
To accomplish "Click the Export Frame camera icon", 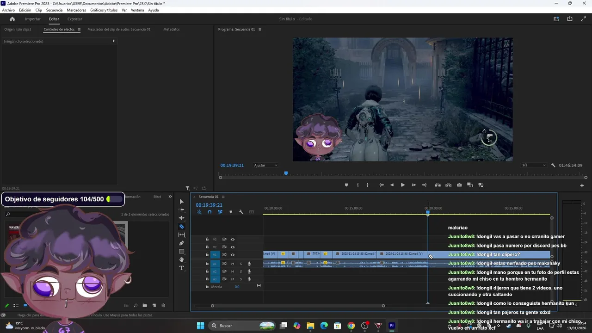I will click(459, 185).
